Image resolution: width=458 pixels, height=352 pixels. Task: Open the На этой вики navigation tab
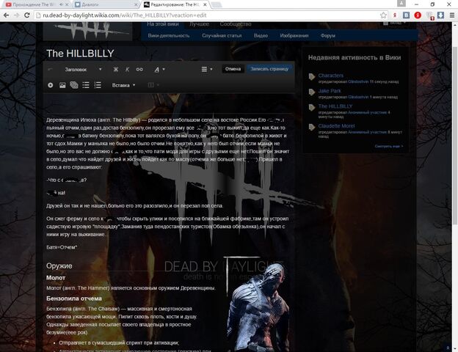click(x=163, y=24)
